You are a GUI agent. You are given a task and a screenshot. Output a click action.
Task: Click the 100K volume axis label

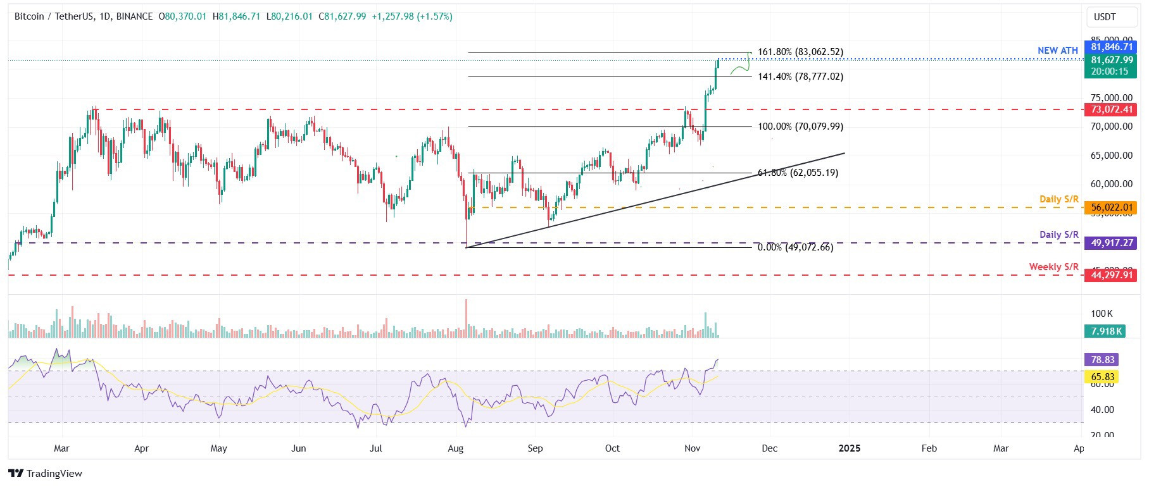(x=1102, y=314)
